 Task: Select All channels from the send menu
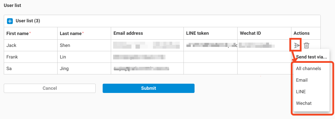pyautogui.click(x=309, y=69)
